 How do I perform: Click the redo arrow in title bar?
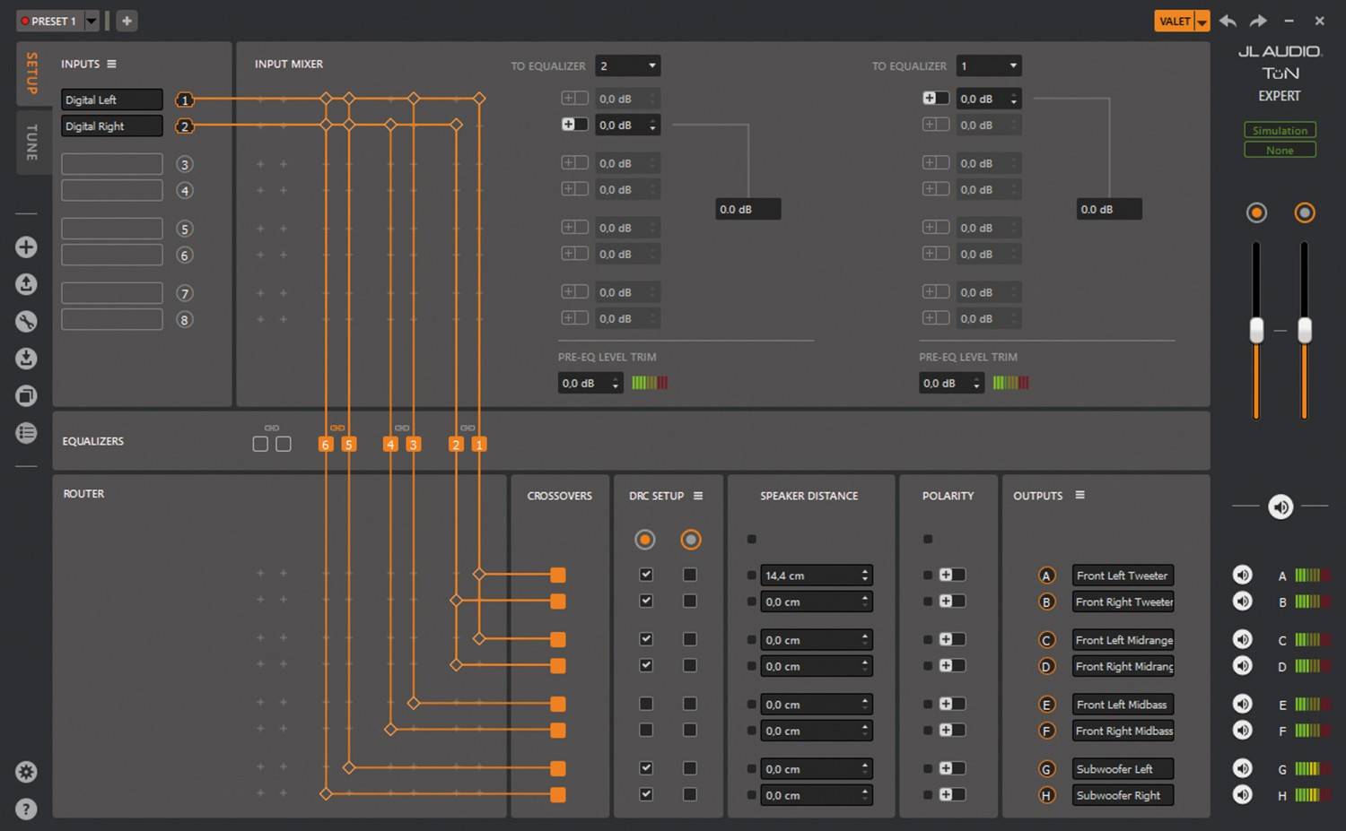(1258, 21)
